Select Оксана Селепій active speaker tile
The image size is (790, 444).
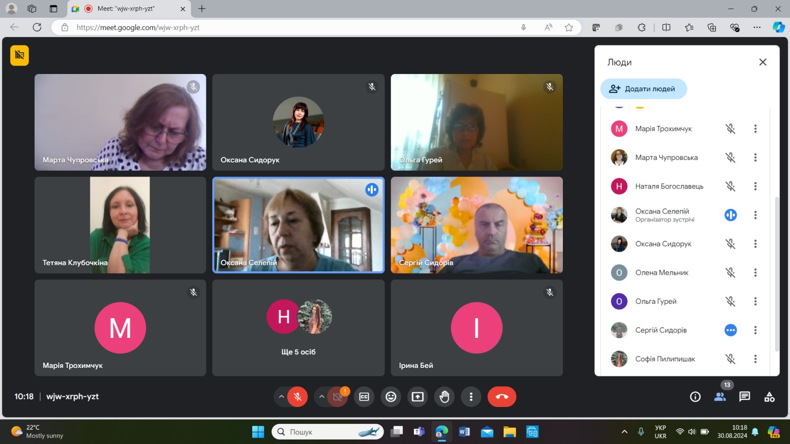point(298,225)
